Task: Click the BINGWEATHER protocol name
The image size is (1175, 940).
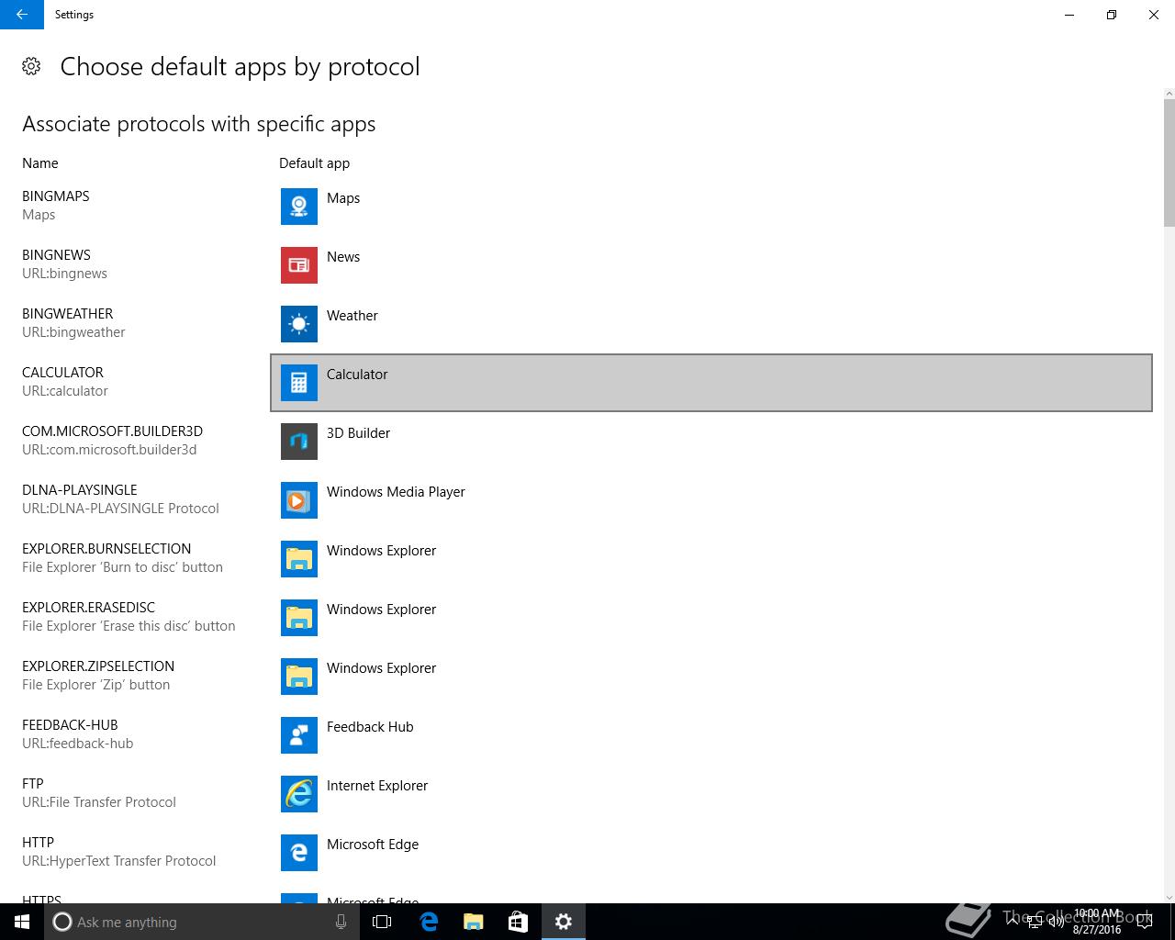Action: coord(68,314)
